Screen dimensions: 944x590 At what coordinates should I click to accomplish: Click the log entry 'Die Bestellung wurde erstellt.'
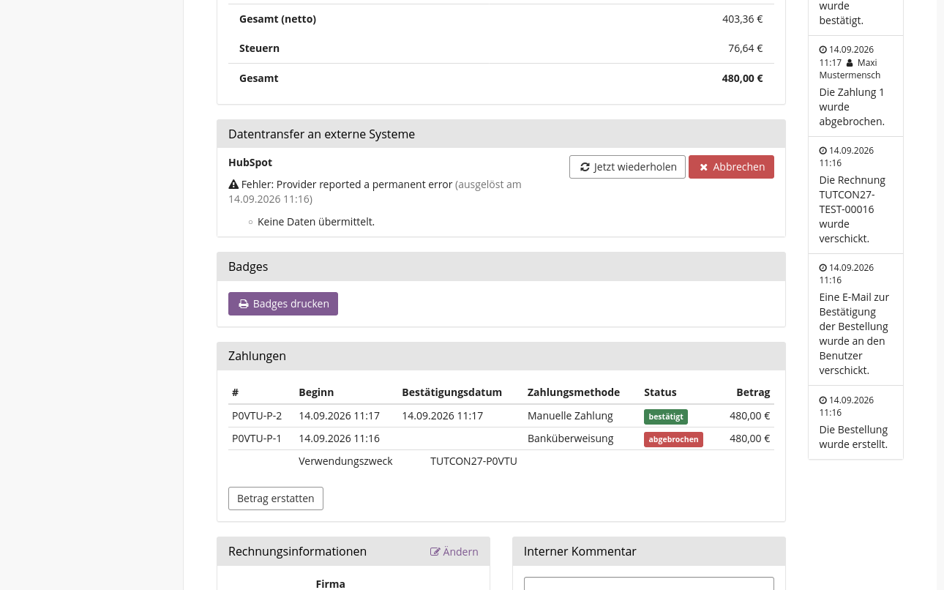point(853,437)
